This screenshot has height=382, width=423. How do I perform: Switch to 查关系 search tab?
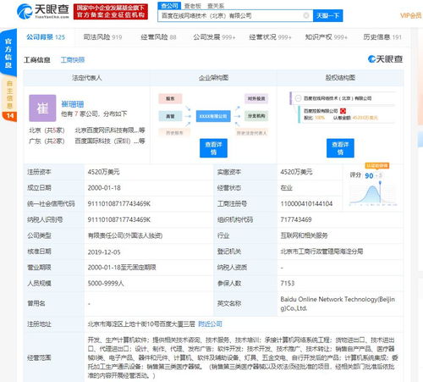click(216, 6)
